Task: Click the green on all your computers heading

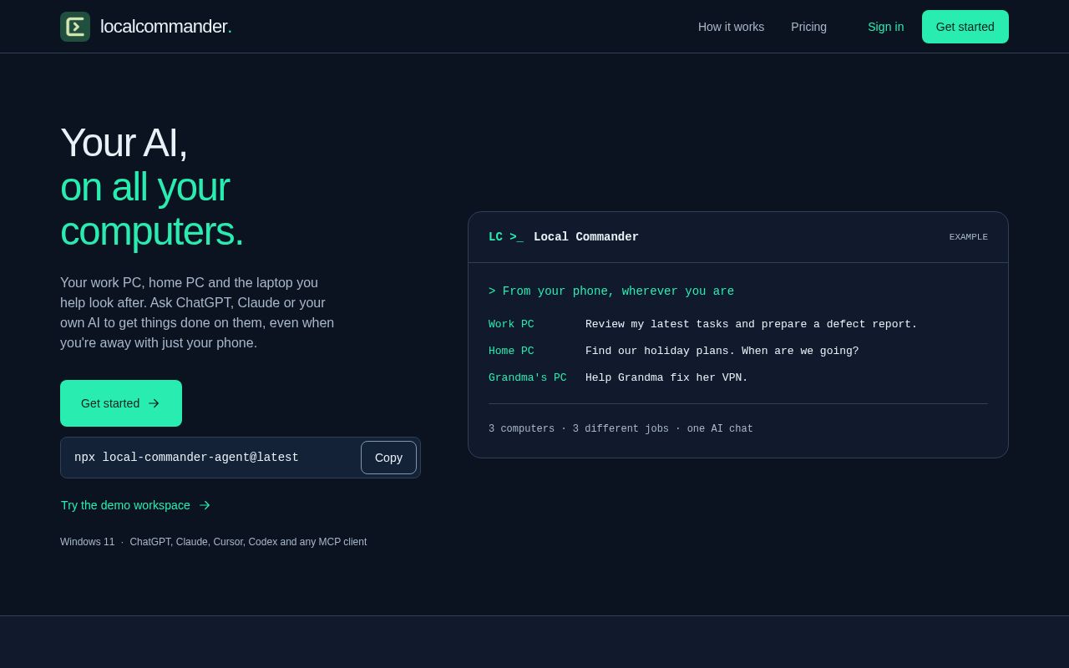Action: click(152, 209)
